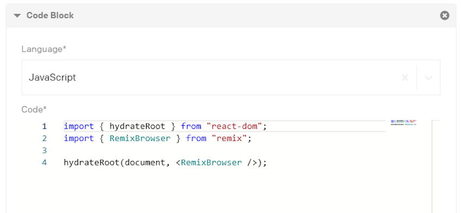The width and height of the screenshot is (461, 213).
Task: Place cursor on hydrateRoot in line 1
Action: 137,126
